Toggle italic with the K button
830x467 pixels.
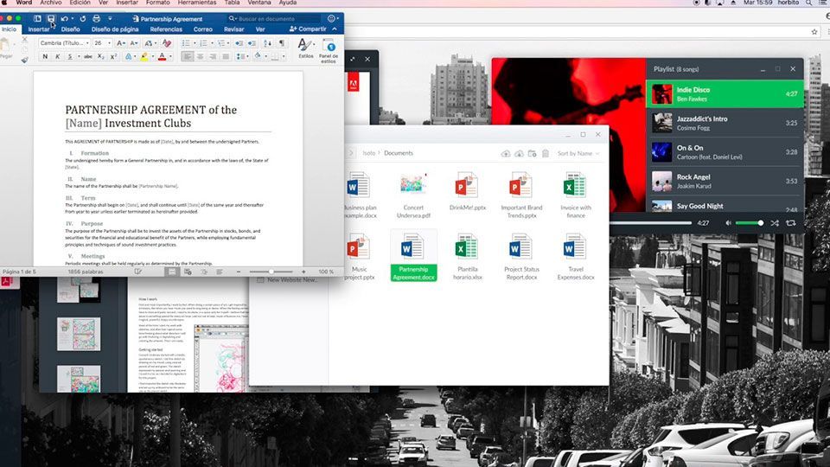58,57
